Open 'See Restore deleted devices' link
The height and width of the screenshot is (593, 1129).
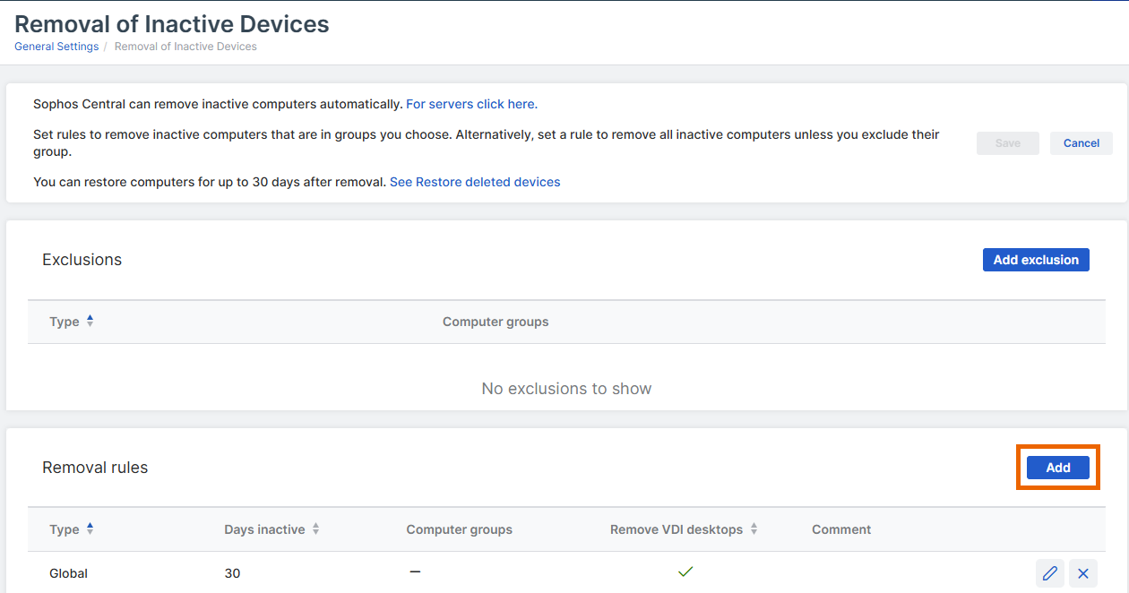coord(475,182)
